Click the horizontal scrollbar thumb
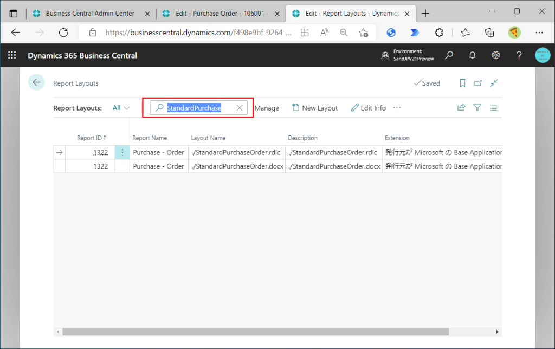 point(256,332)
